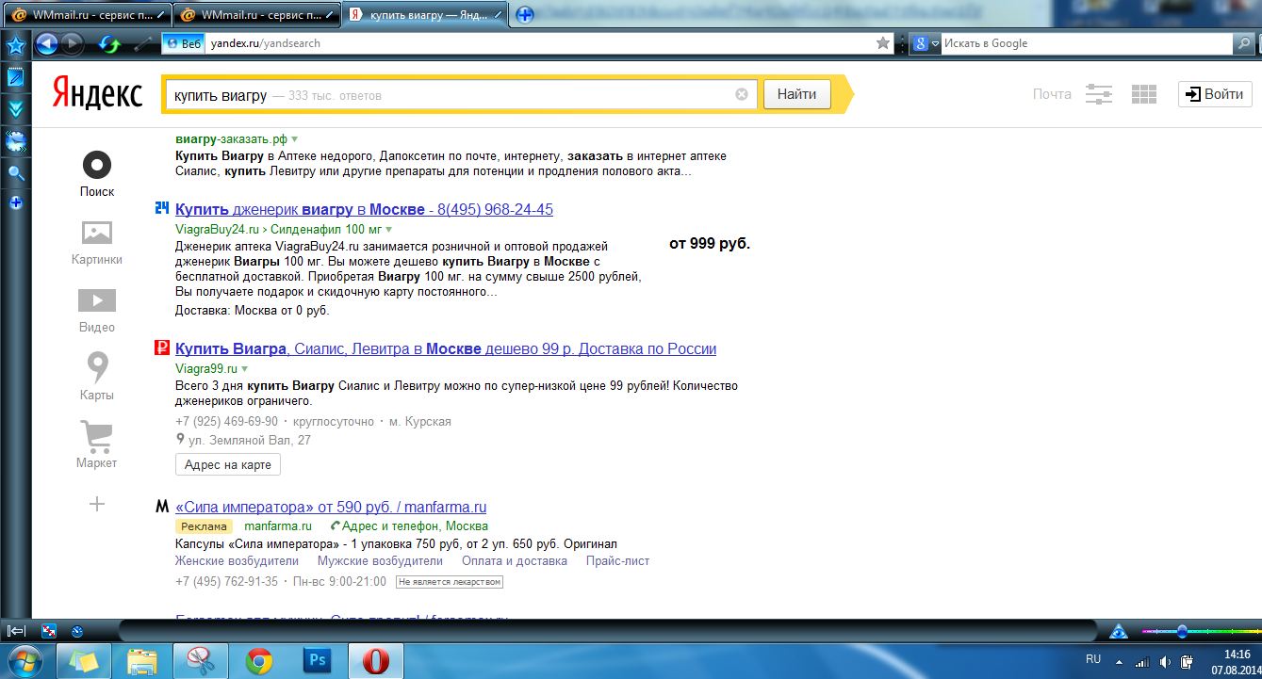Click the Opera Turbo status bar icon

coord(77,630)
